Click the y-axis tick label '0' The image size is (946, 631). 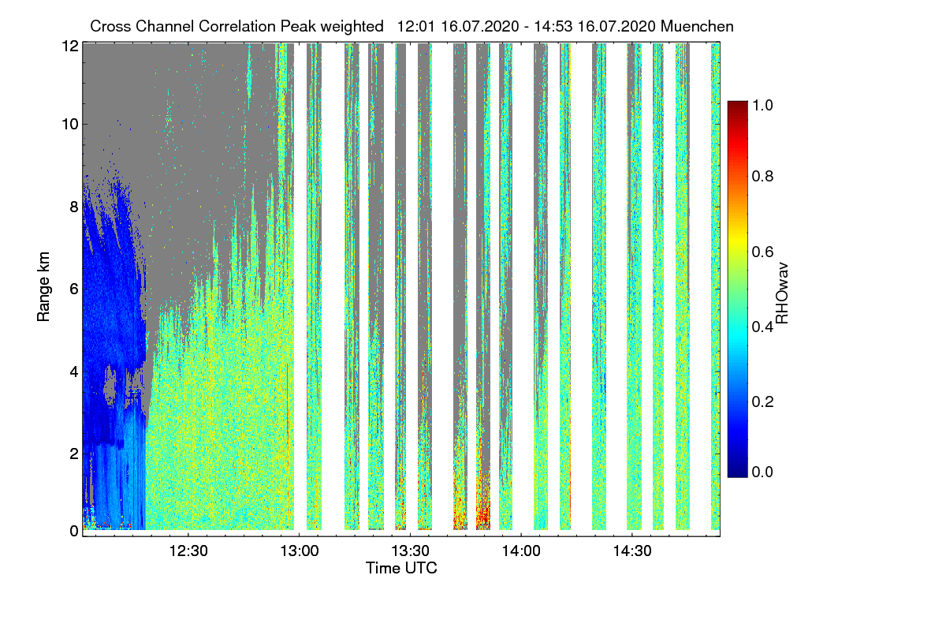point(74,532)
